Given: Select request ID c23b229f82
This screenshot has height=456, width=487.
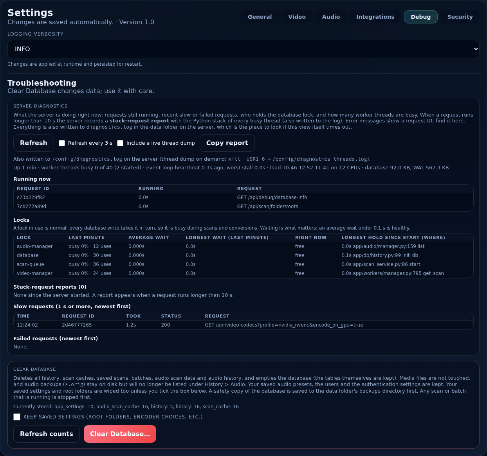Looking at the screenshot, I should pyautogui.click(x=31, y=197).
